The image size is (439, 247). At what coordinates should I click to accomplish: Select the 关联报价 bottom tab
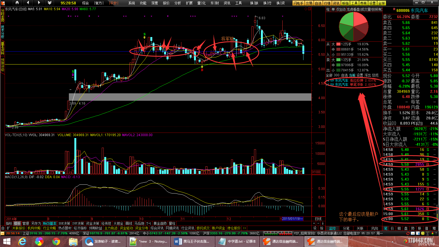point(19,228)
